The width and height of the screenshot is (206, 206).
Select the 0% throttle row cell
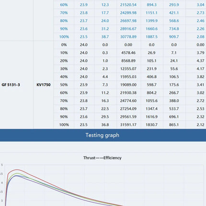tap(64, 45)
